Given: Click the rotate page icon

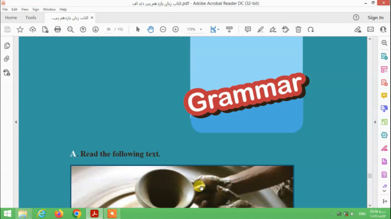Looking at the screenshot, I should [x=311, y=29].
